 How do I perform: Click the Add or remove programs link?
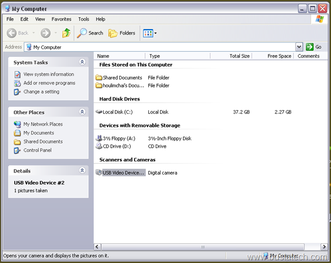click(49, 83)
